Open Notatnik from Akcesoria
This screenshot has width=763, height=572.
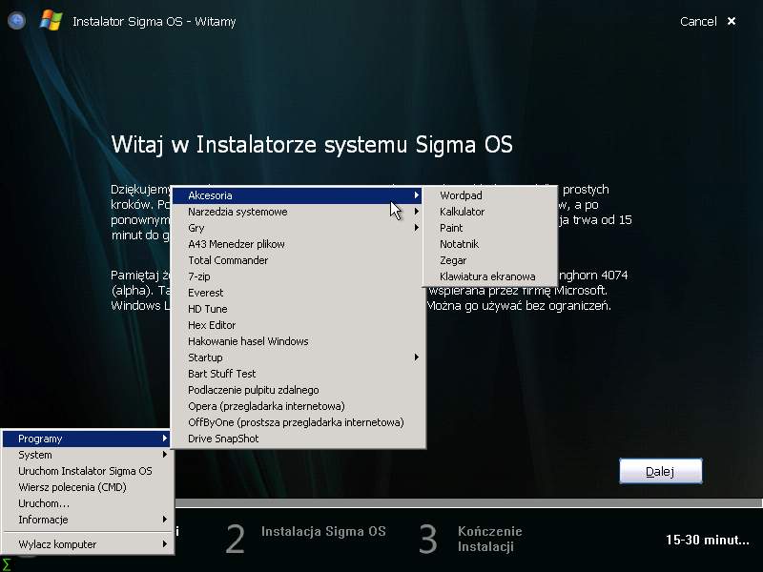(490, 244)
